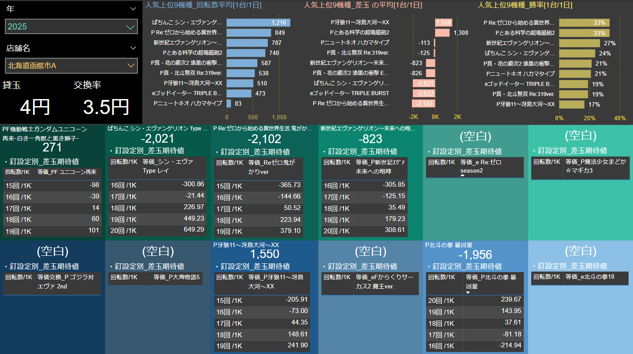Select 19回 /1K row in ユニコーン再来 table
The image size is (633, 354).
(53, 231)
